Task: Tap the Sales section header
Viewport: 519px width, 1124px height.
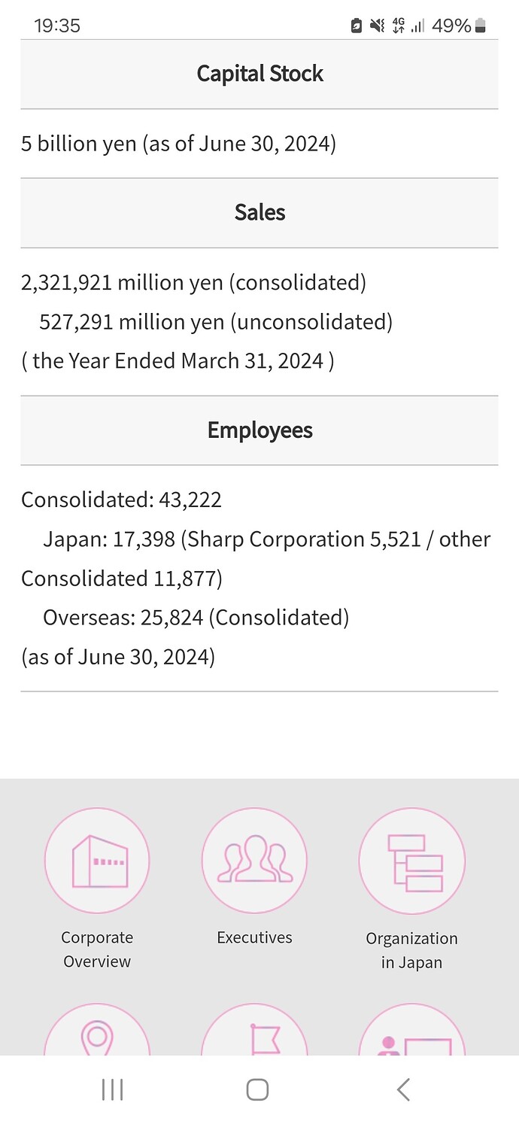Action: click(x=259, y=213)
